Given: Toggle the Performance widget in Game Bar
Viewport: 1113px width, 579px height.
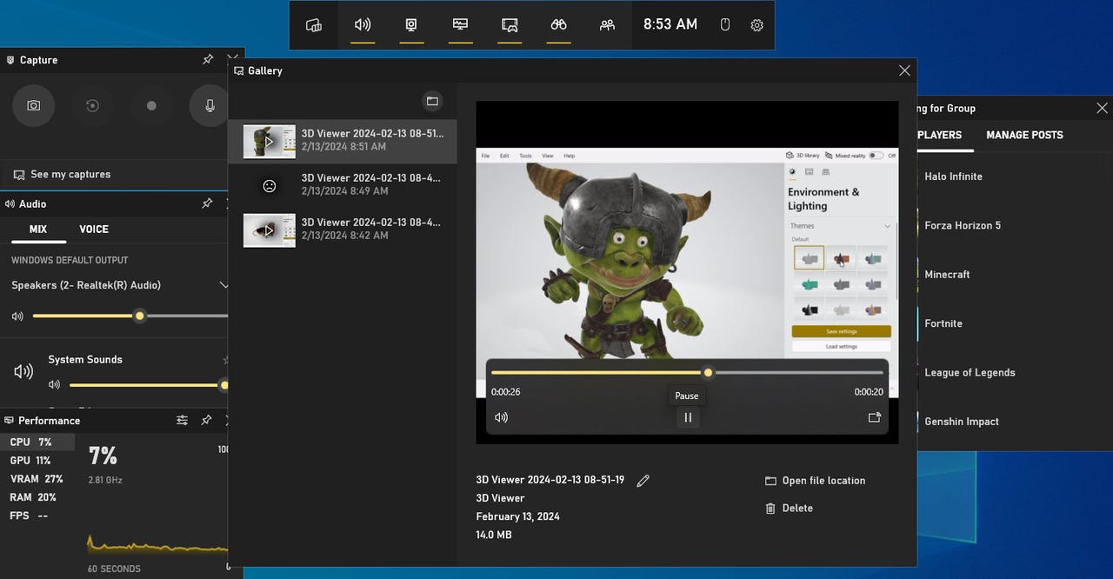Looking at the screenshot, I should coord(461,25).
